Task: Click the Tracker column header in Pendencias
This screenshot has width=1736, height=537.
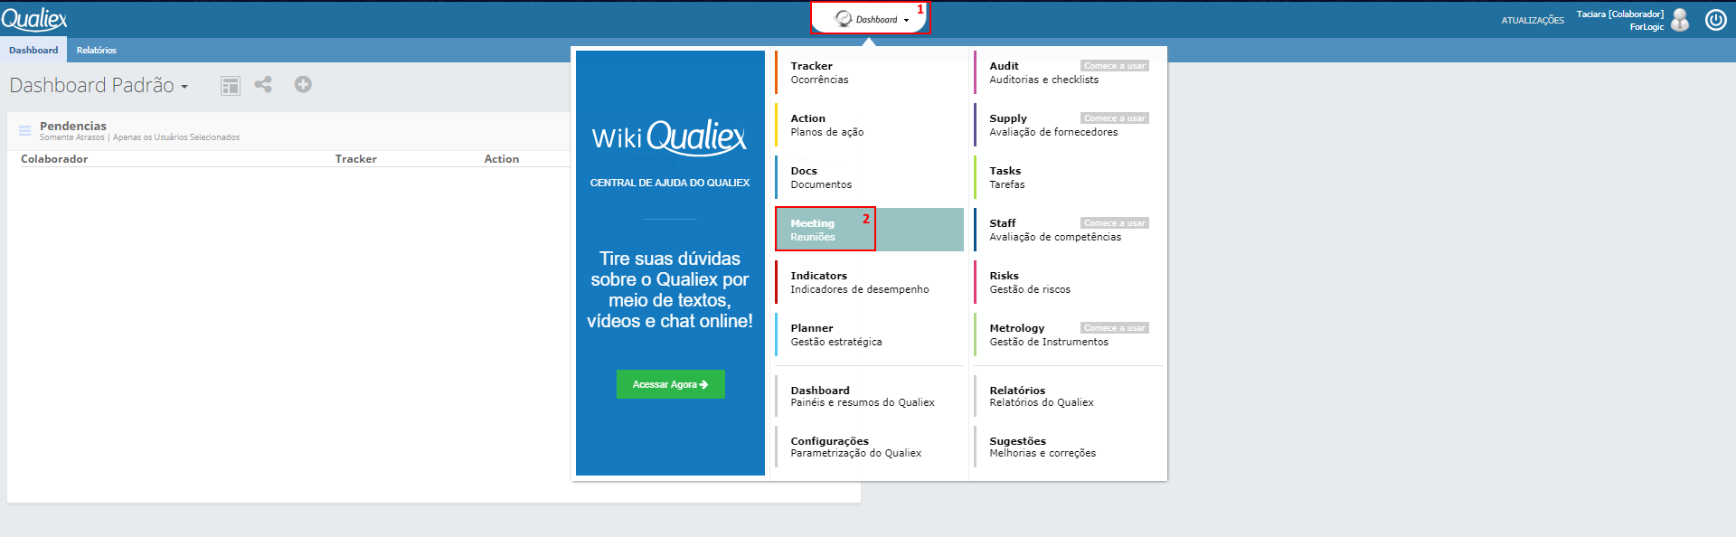Action: 356,159
